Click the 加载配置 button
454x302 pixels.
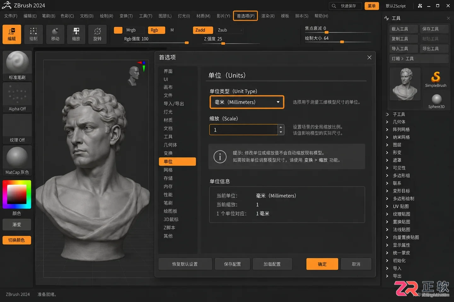272,264
